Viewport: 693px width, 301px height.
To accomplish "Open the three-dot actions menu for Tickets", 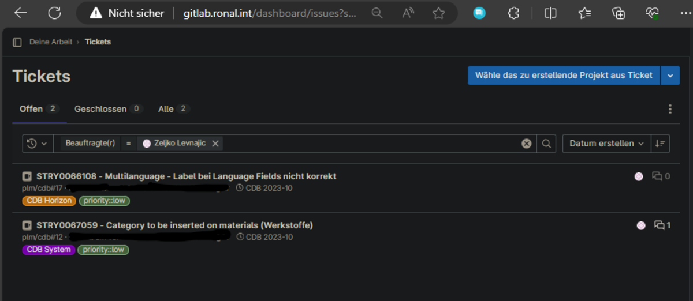I will coord(670,109).
